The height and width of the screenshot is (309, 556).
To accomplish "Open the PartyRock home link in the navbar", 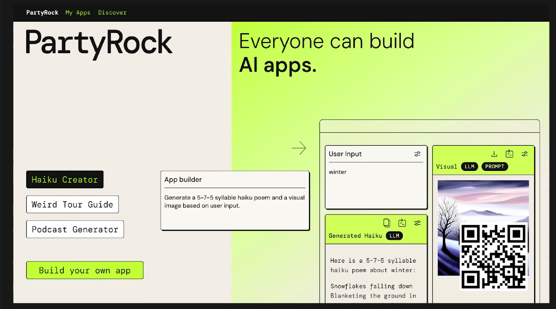I will [x=42, y=13].
